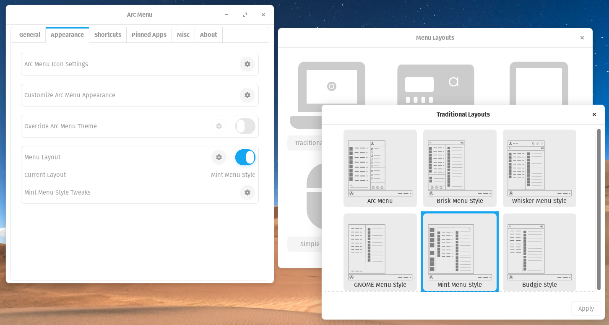Image resolution: width=609 pixels, height=325 pixels.
Task: Open the Shortcuts tab
Action: tap(108, 35)
